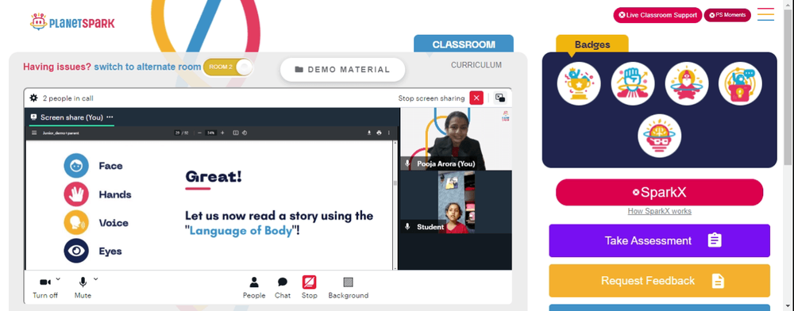794x311 pixels.
Task: Zoom out the PDF with minus button
Action: coord(199,133)
